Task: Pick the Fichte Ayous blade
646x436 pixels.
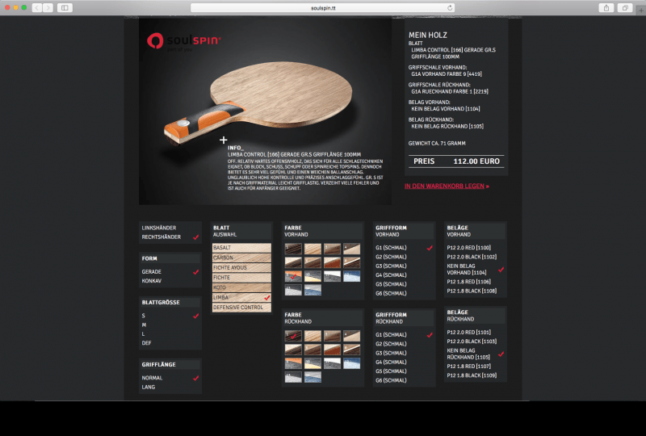Action: tap(241, 267)
